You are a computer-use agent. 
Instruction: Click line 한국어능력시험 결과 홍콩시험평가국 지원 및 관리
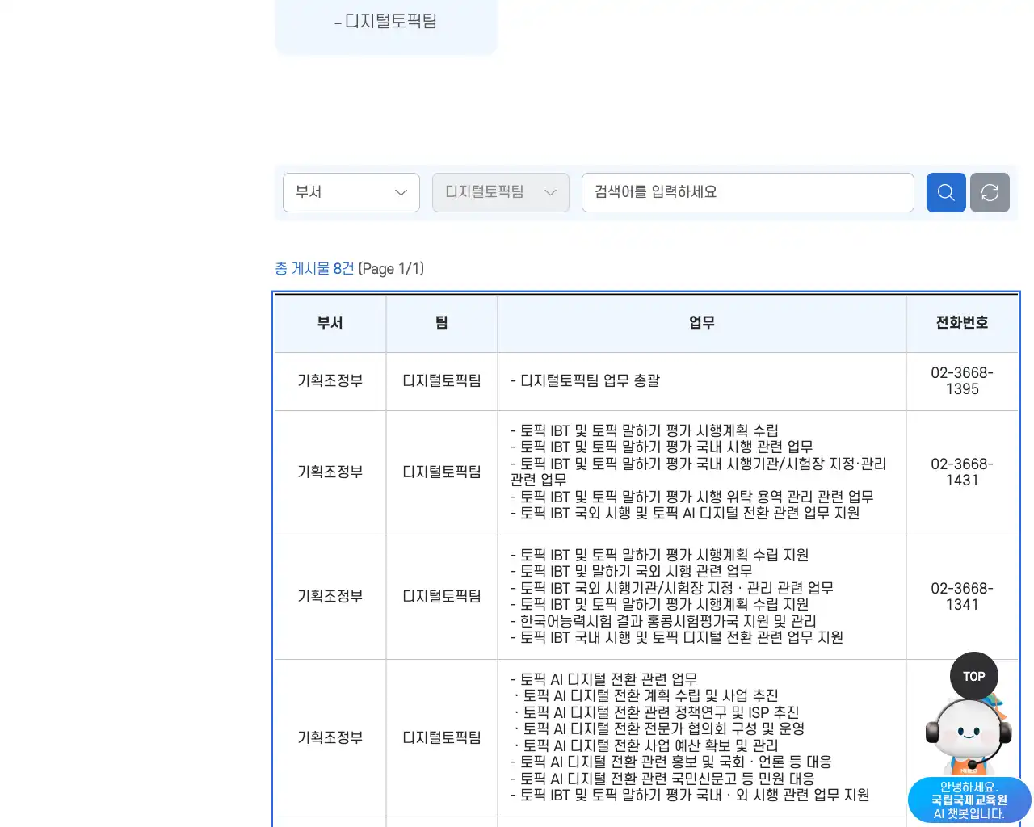pyautogui.click(x=663, y=621)
